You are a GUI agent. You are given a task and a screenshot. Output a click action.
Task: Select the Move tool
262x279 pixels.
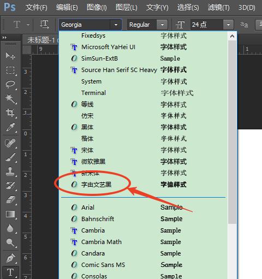click(10, 56)
